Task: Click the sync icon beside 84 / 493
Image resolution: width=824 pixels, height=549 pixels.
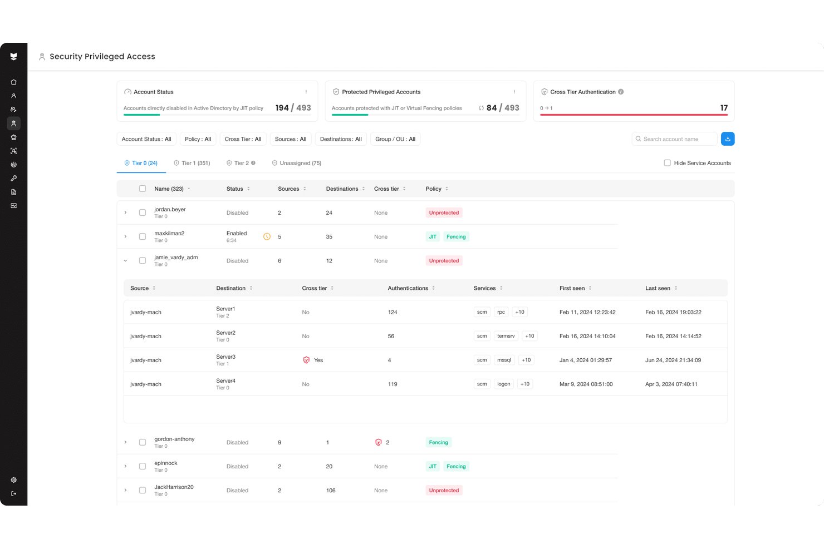Action: click(481, 108)
